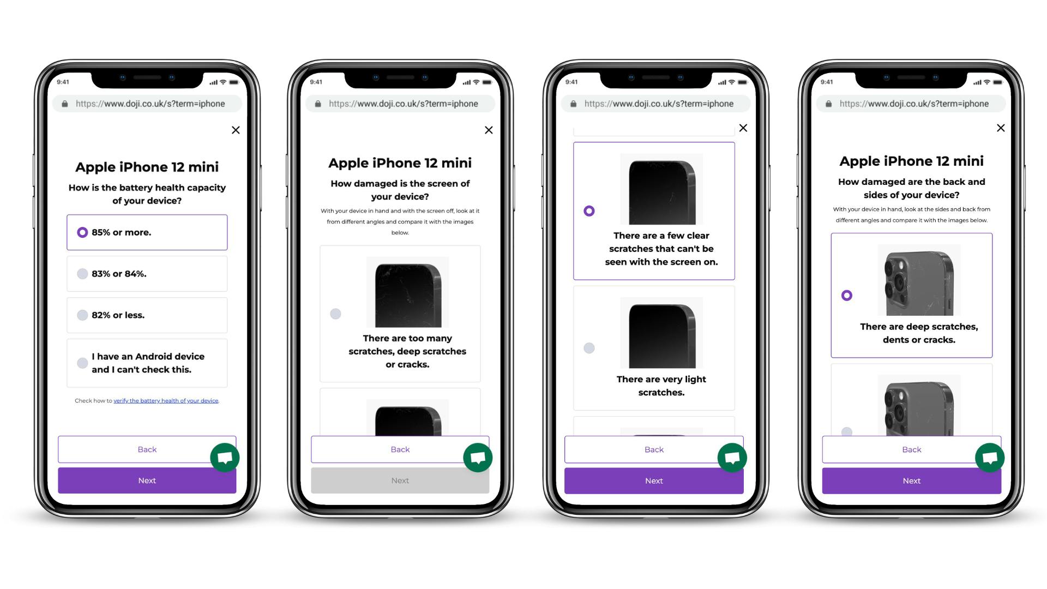Click Next button on back damage screen
Screen dimensions: 1047x589
pyautogui.click(x=912, y=480)
